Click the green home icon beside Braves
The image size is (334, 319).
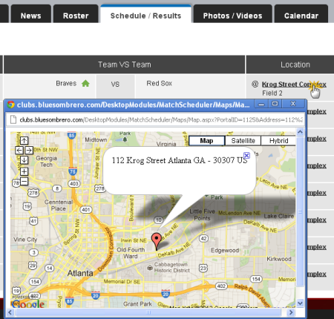85,83
